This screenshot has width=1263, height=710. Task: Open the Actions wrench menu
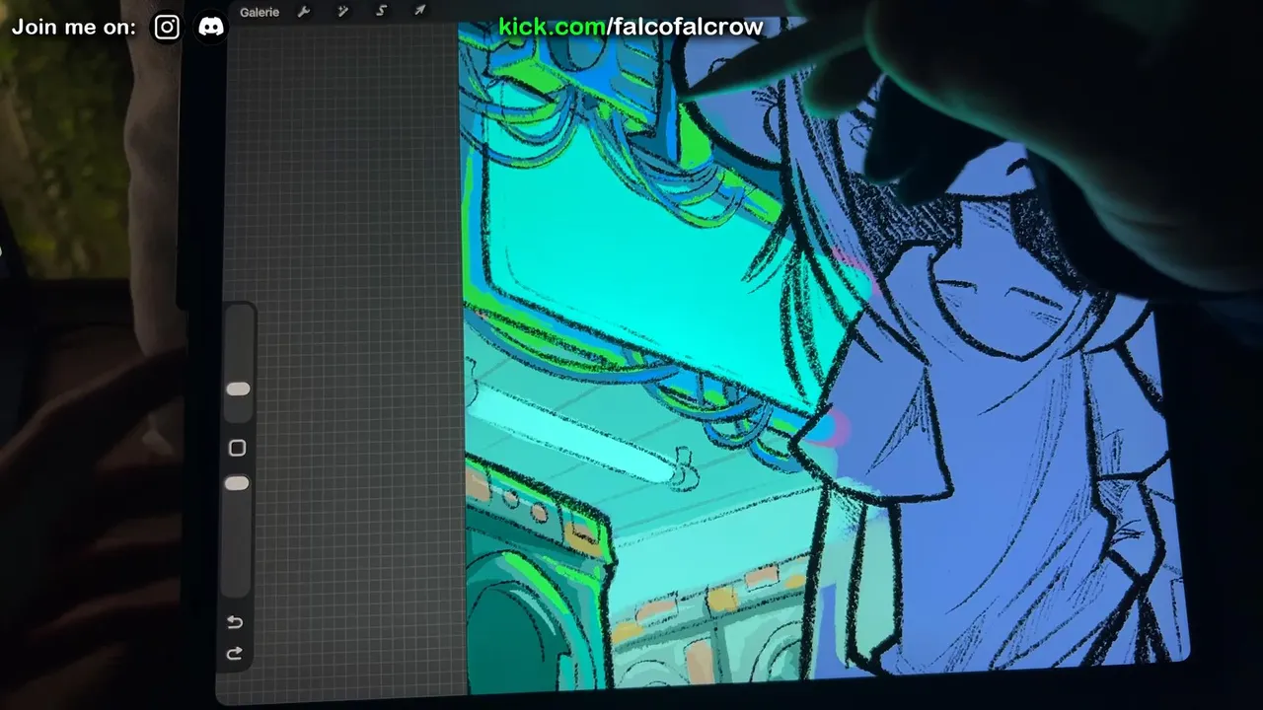click(304, 12)
